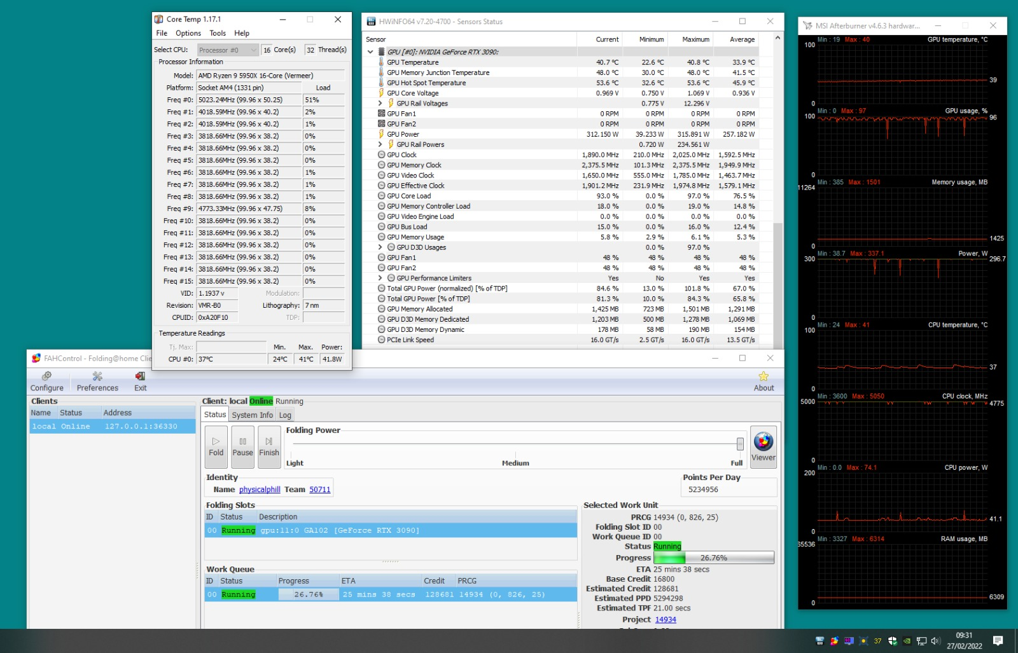Click the GPU Power lightning icon in HWiNFO
This screenshot has width=1018, height=653.
pyautogui.click(x=382, y=134)
